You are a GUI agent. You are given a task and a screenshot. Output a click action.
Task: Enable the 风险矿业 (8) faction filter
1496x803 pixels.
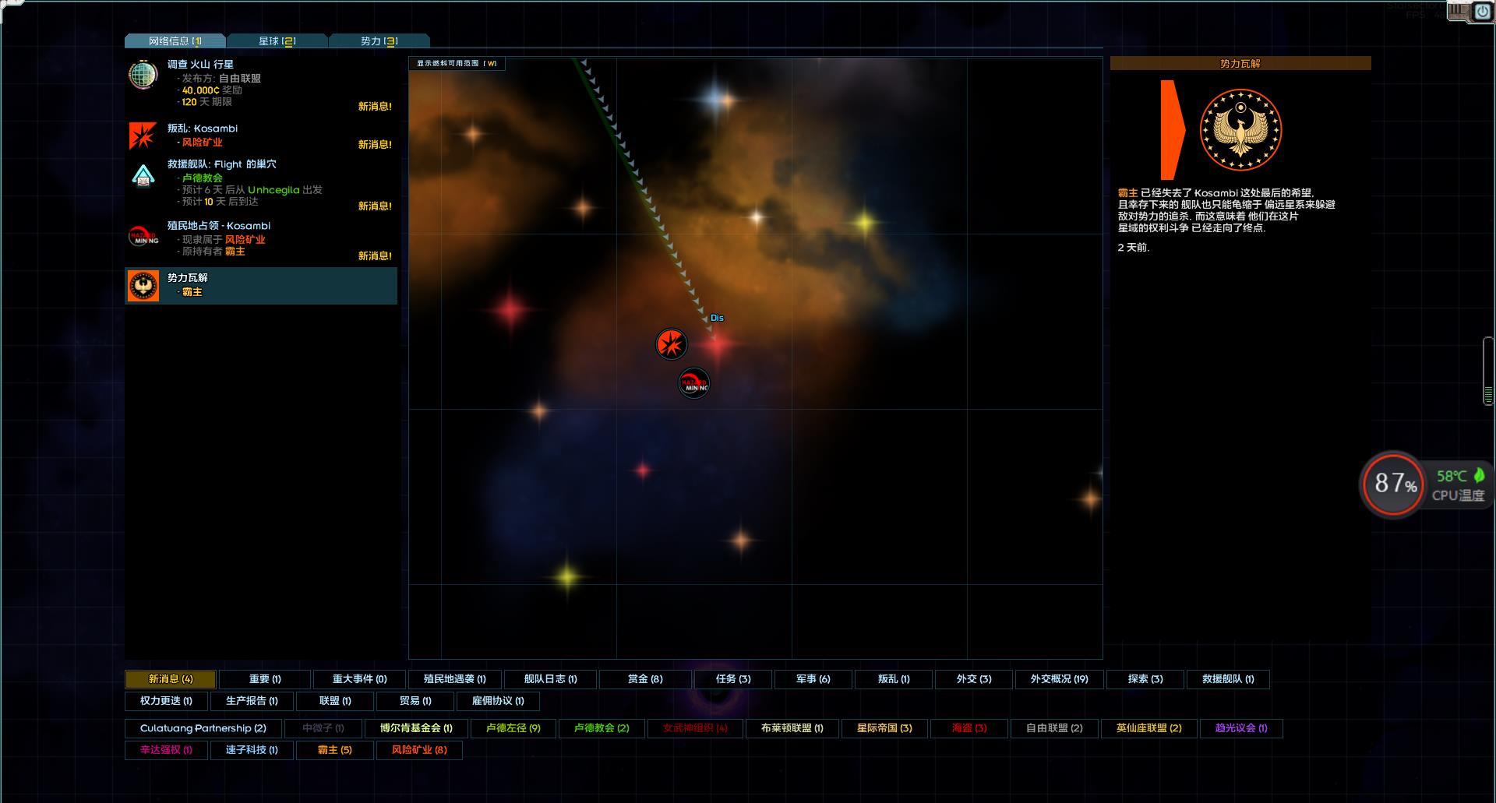click(x=419, y=750)
